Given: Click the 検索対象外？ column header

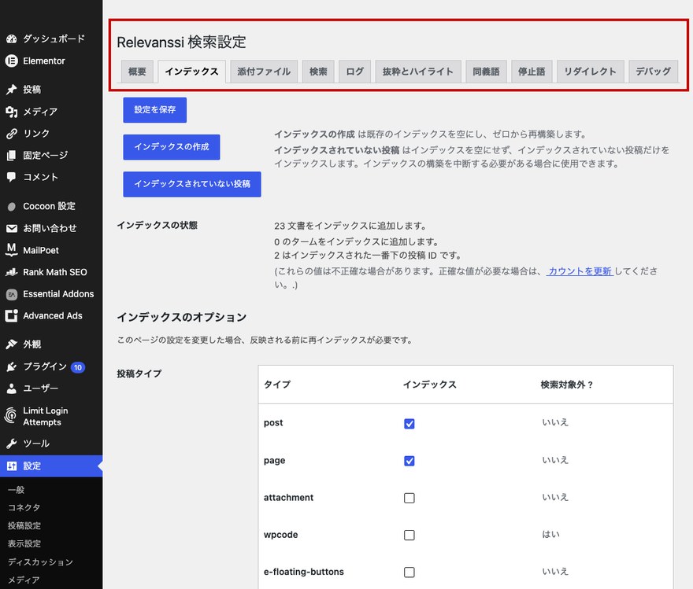Looking at the screenshot, I should (x=566, y=385).
